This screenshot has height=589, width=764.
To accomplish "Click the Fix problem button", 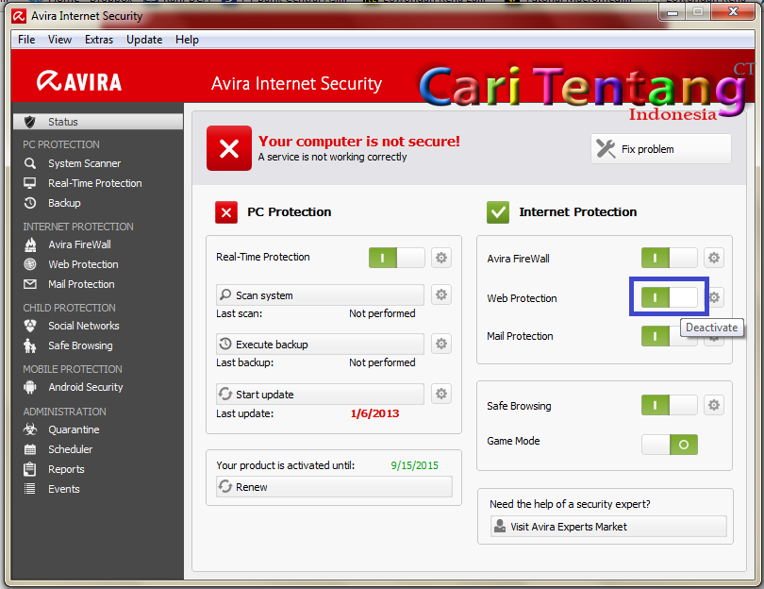I will 660,149.
